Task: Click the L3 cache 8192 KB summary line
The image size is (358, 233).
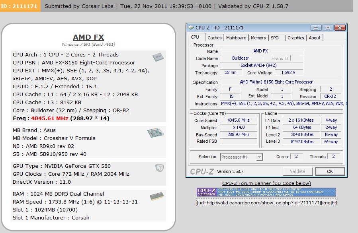Action: (x=47, y=102)
